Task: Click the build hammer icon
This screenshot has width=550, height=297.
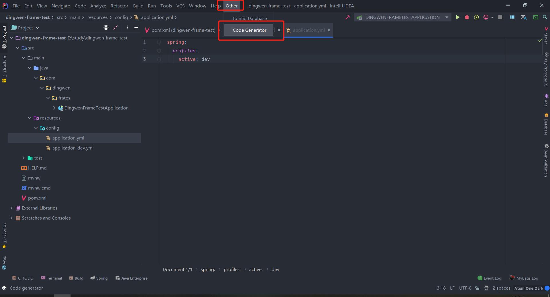Action: point(347,17)
